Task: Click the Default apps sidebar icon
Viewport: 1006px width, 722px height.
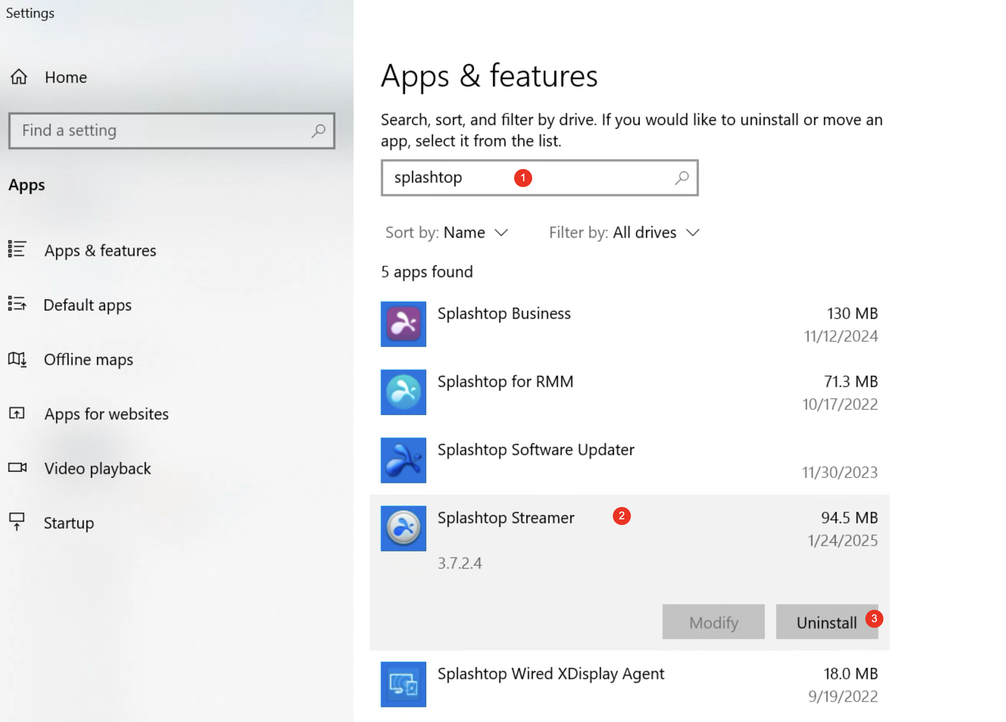Action: coord(17,304)
